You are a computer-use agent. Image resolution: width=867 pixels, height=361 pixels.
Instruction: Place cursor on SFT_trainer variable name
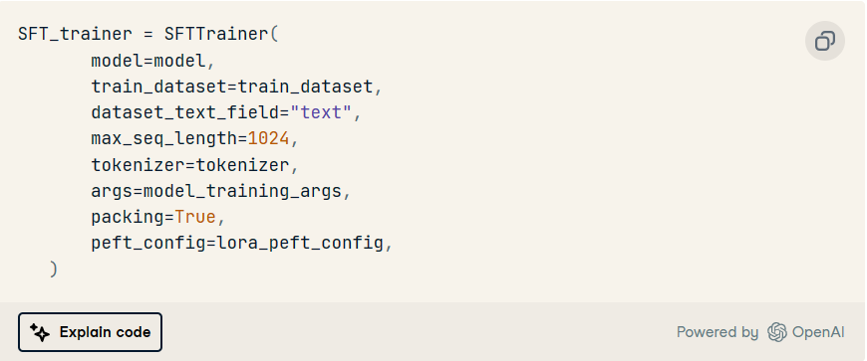tap(75, 34)
